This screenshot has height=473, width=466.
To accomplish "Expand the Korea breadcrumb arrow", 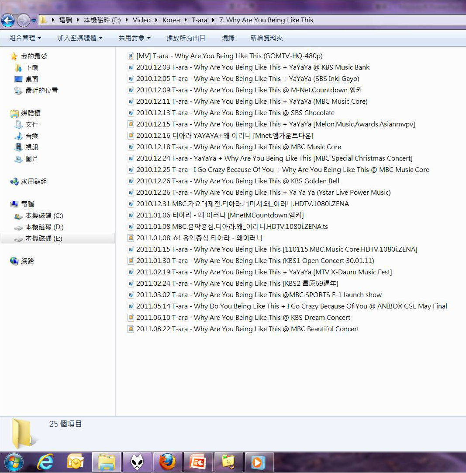I will click(x=186, y=20).
